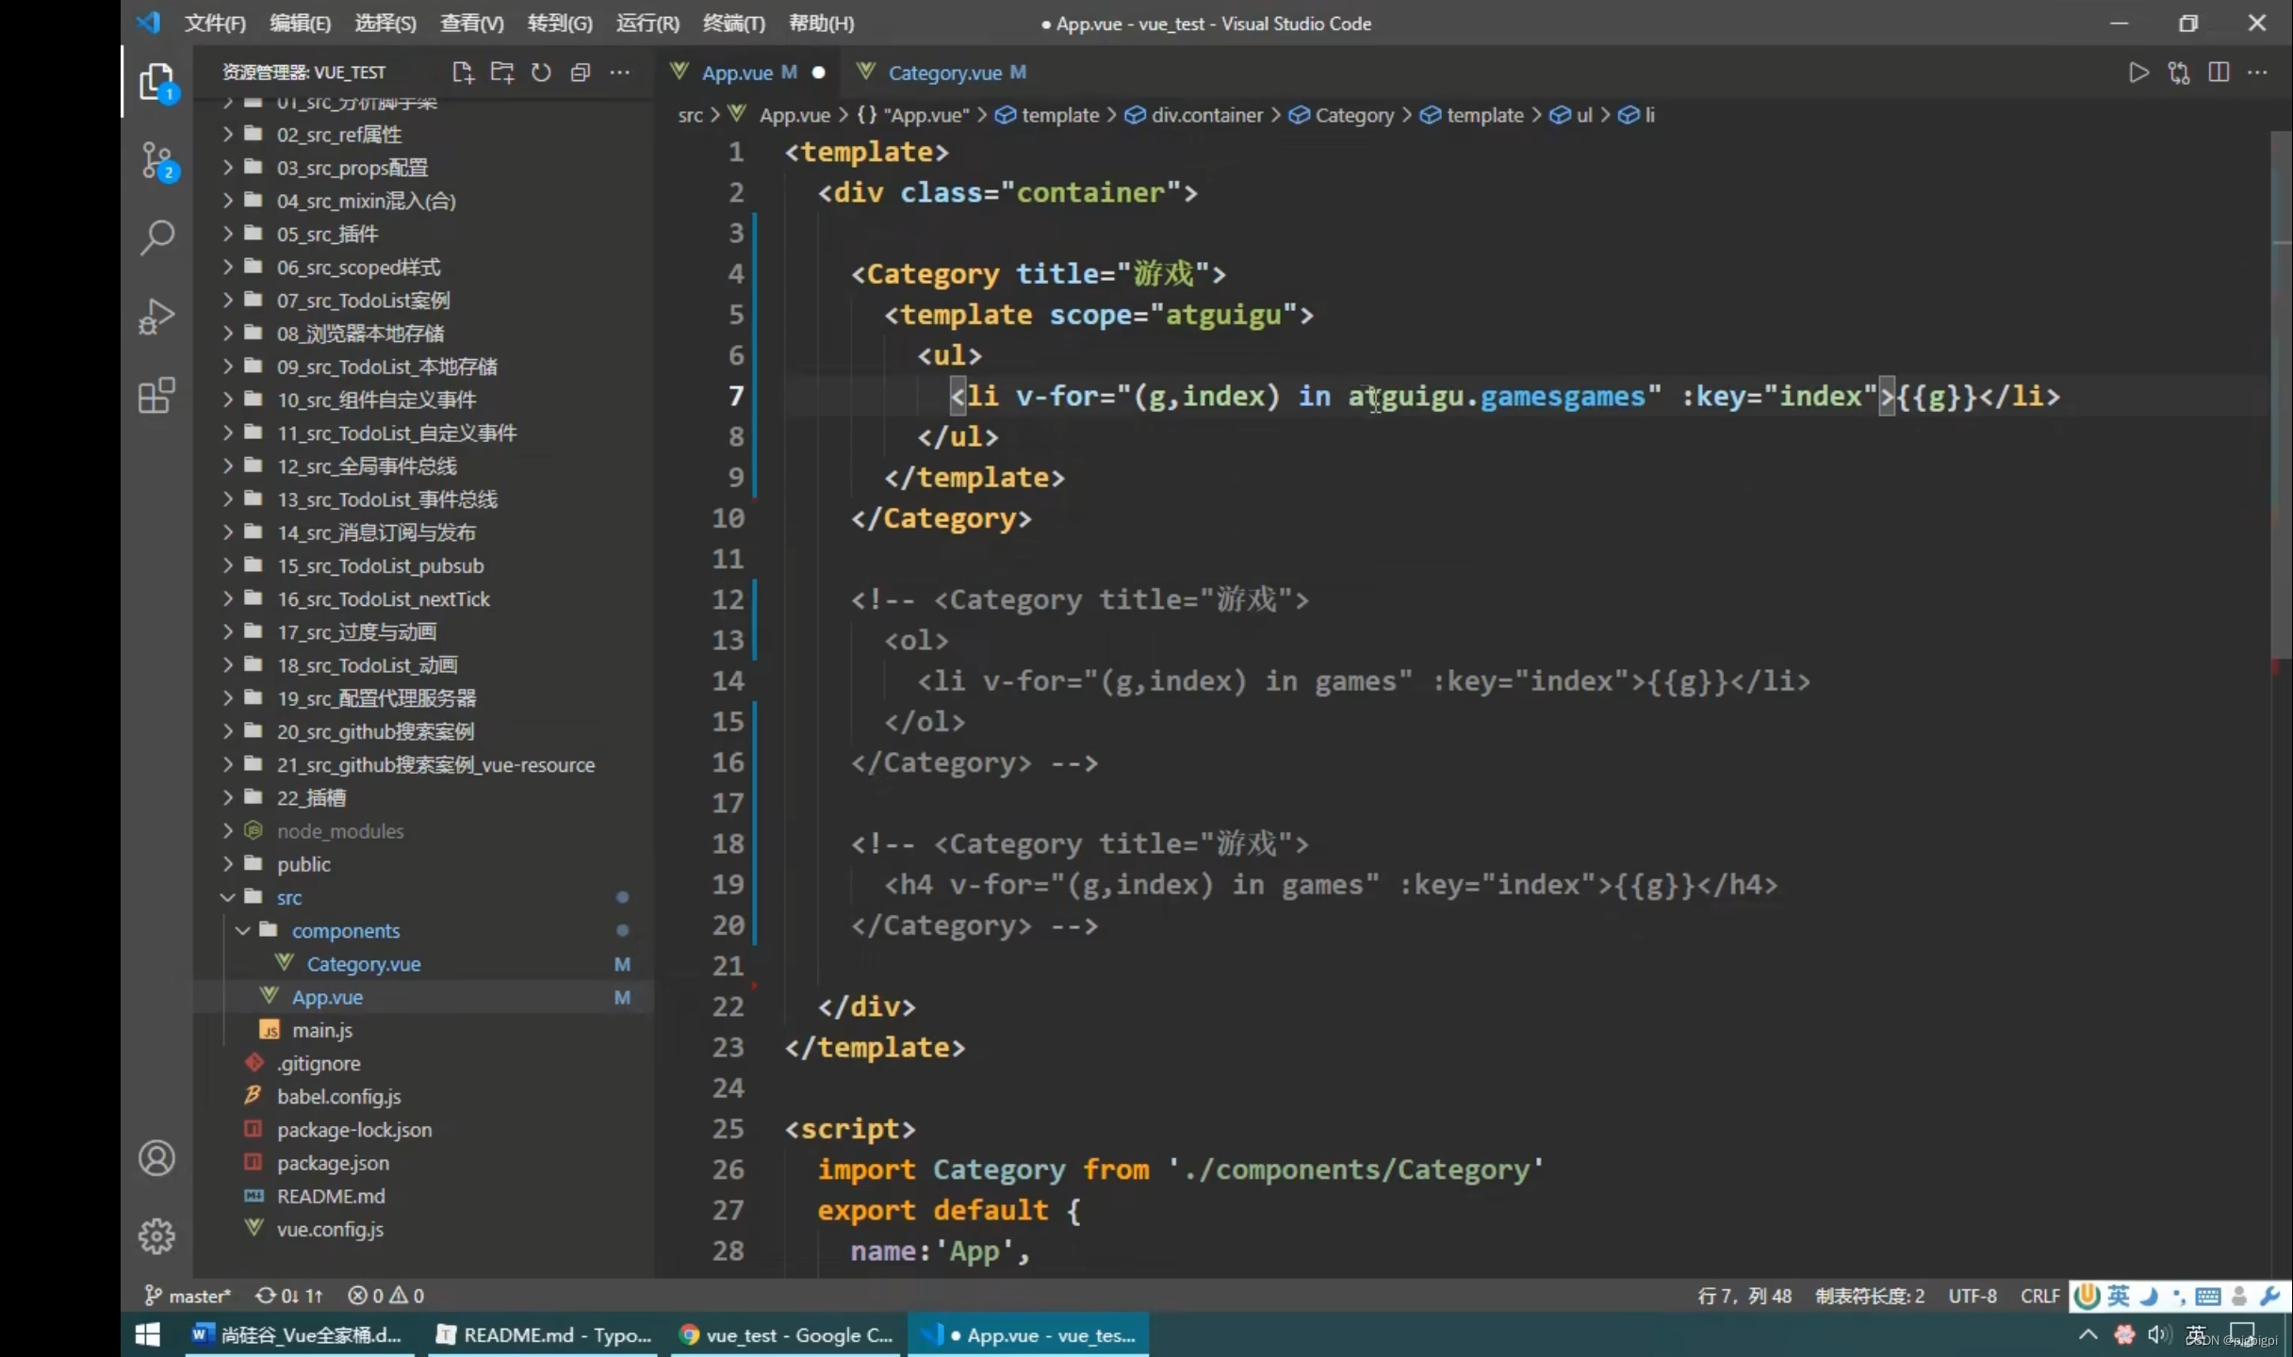Click master branch in status bar

(x=188, y=1296)
